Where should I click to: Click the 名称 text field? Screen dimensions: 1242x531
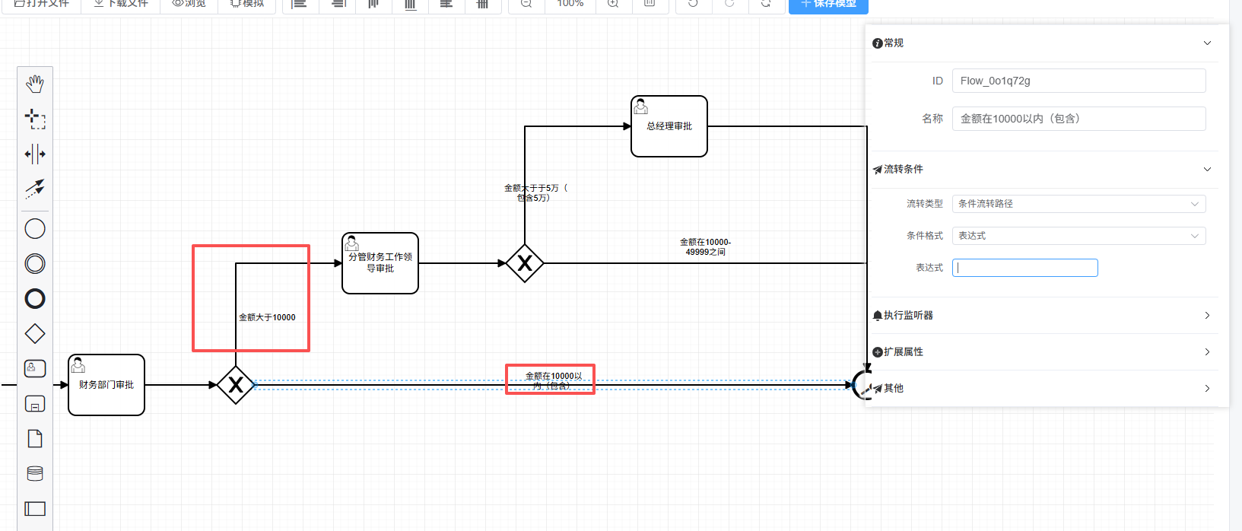pos(1078,119)
